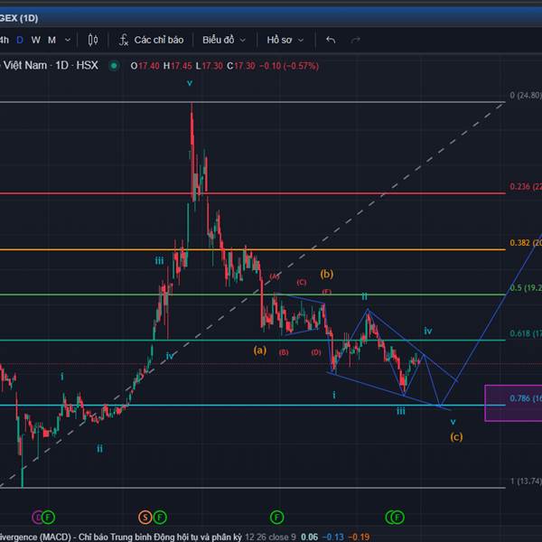Expand the Biểu đồ dropdown
Image resolution: width=542 pixels, height=542 pixels.
(x=224, y=40)
